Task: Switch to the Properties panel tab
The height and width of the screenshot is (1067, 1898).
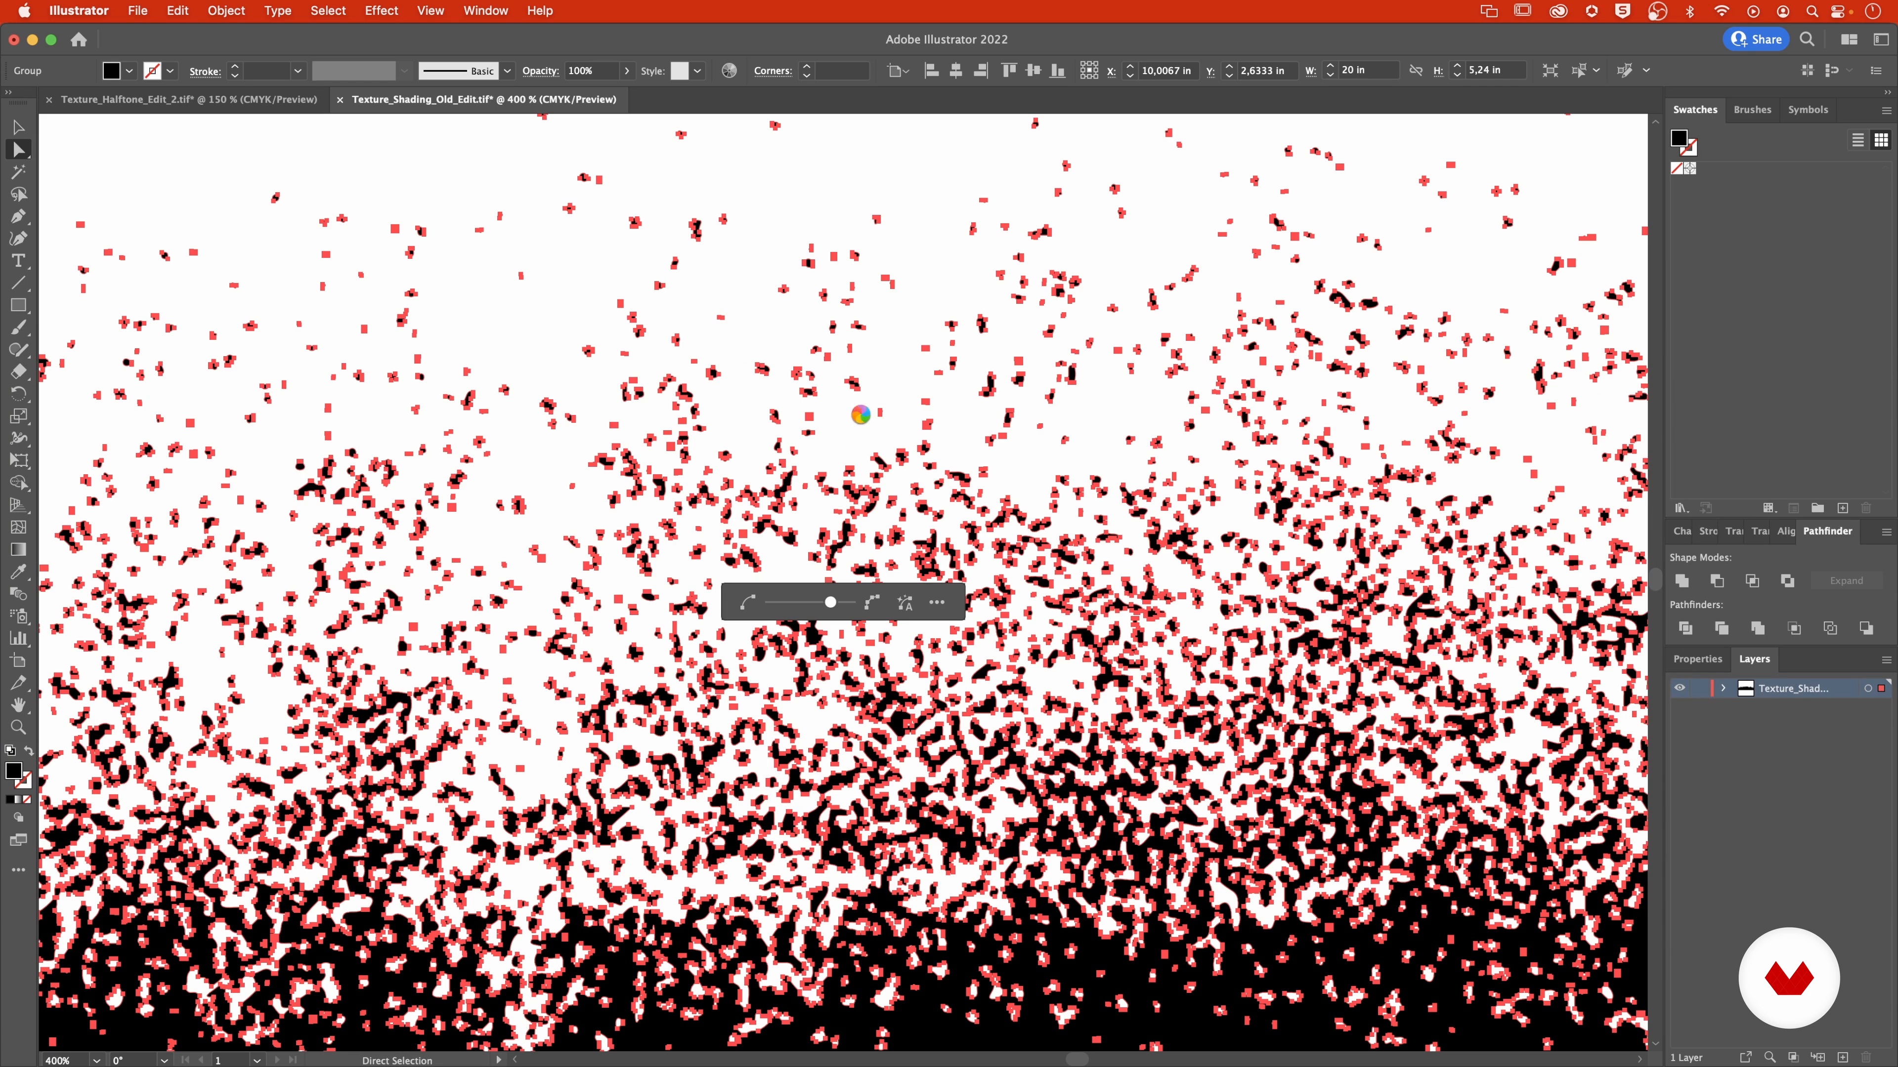Action: pyautogui.click(x=1698, y=658)
